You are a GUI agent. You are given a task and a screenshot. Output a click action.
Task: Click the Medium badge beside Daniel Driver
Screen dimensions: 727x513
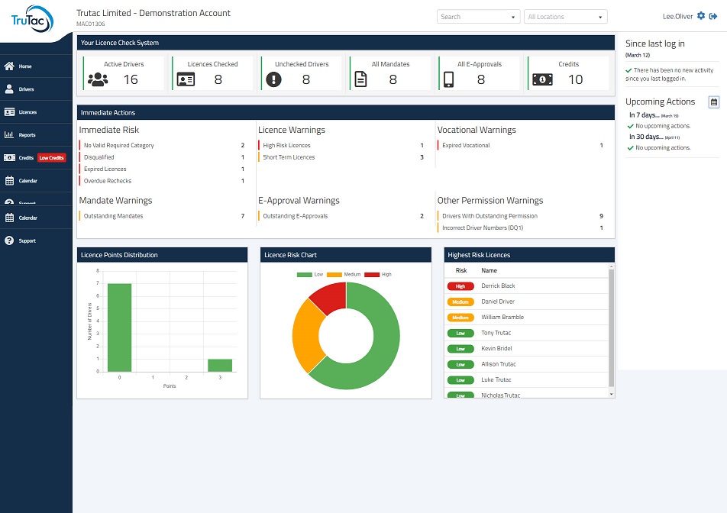pos(460,302)
